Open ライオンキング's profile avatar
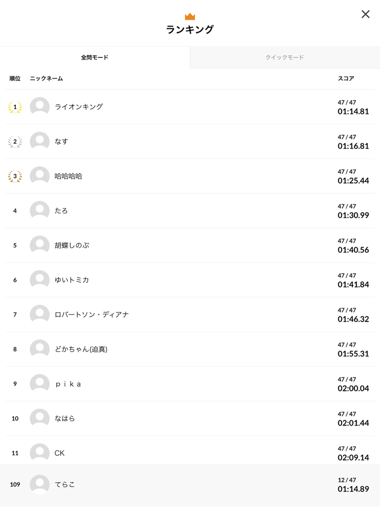Image resolution: width=380 pixels, height=507 pixels. (x=40, y=107)
